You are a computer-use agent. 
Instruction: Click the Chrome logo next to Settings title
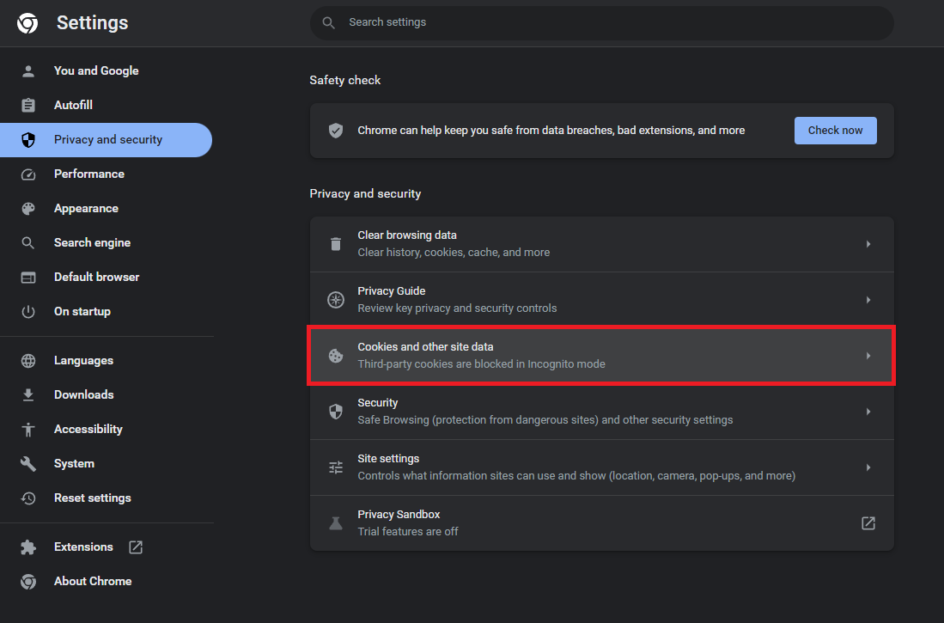(x=27, y=22)
